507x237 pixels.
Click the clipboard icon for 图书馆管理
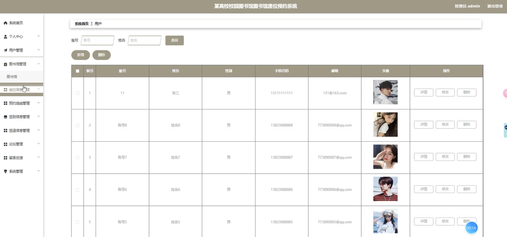(x=5, y=64)
